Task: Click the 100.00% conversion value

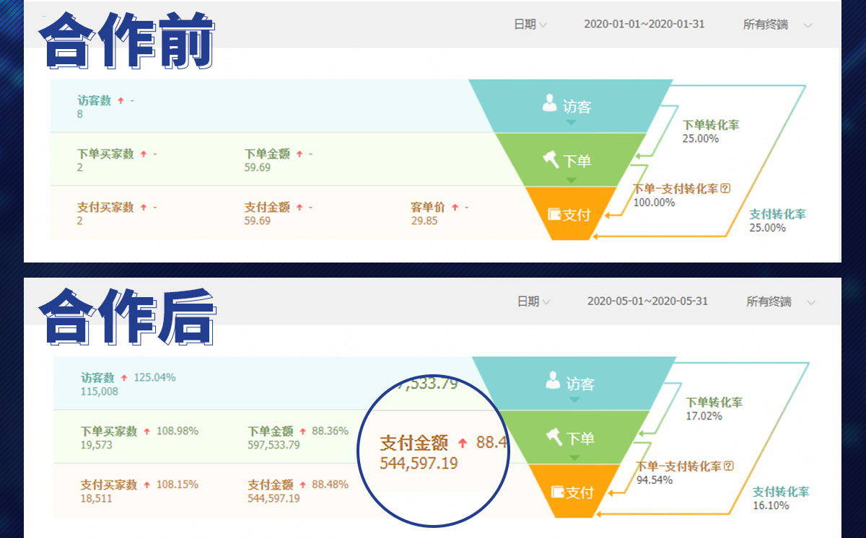Action: coord(654,203)
